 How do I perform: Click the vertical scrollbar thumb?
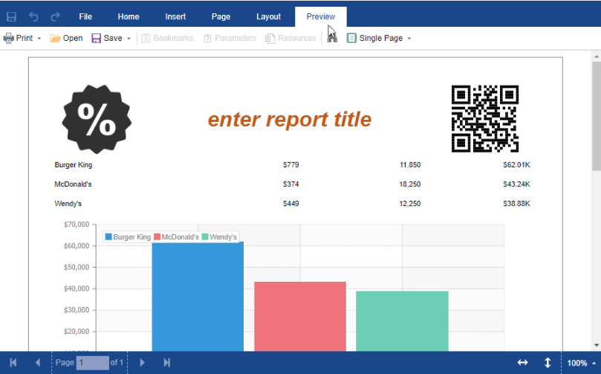pyautogui.click(x=597, y=116)
